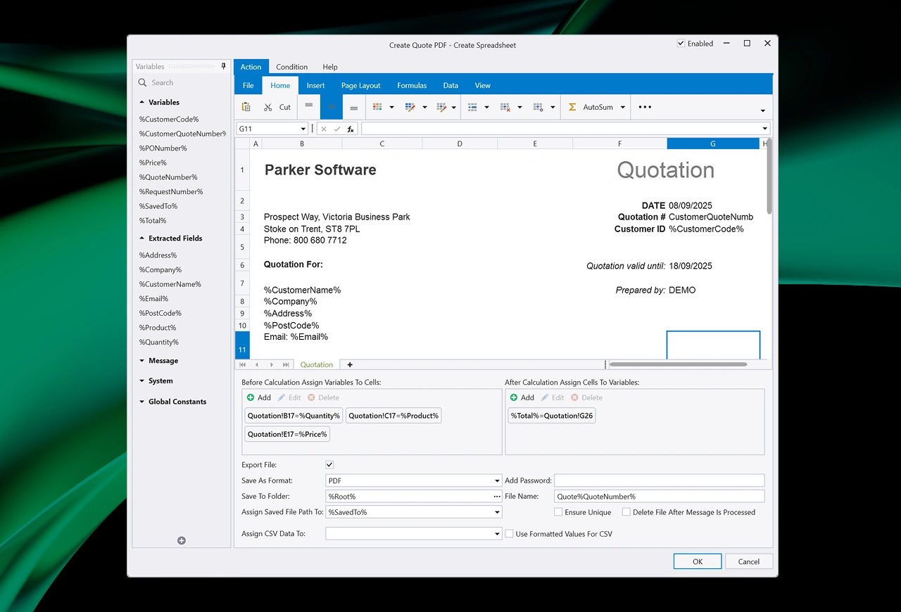Viewport: 901px width, 612px height.
Task: Collapse the Extracted Fields section
Action: pyautogui.click(x=142, y=238)
